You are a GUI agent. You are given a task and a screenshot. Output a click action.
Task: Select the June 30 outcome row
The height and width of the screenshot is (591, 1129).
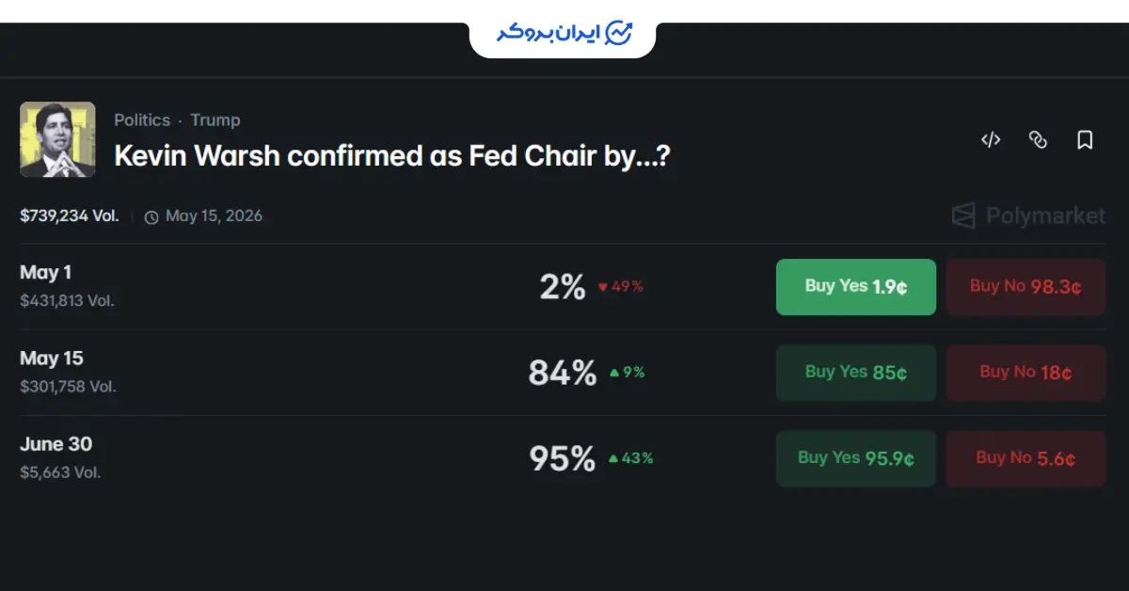point(56,444)
